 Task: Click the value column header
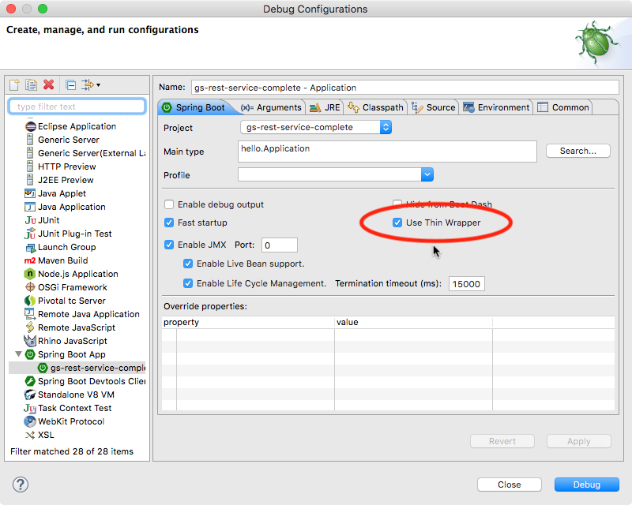413,322
